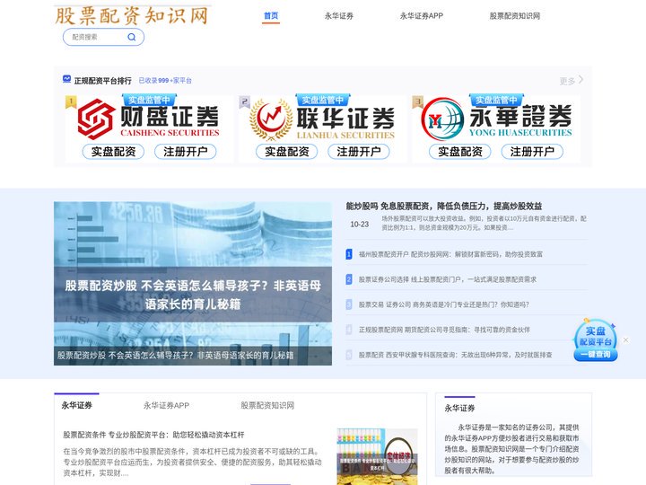
Task: Close the floating 实盘配资平台 widget
Action: [x=626, y=339]
